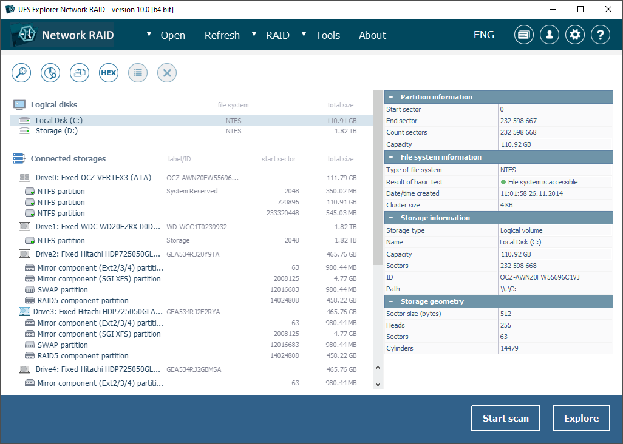623x444 pixels.
Task: Select Drive4 Mirror component Ext2/3/4 partition
Action: 191,383
